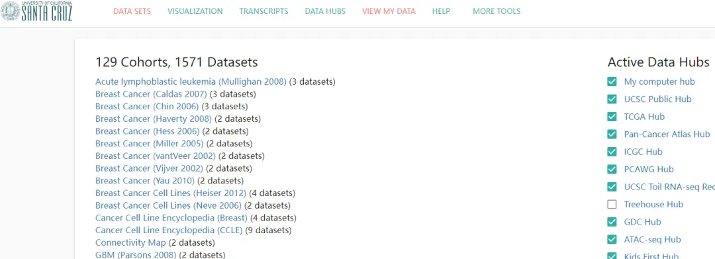715x259 pixels.
Task: Open the HELP menu
Action: pyautogui.click(x=441, y=11)
